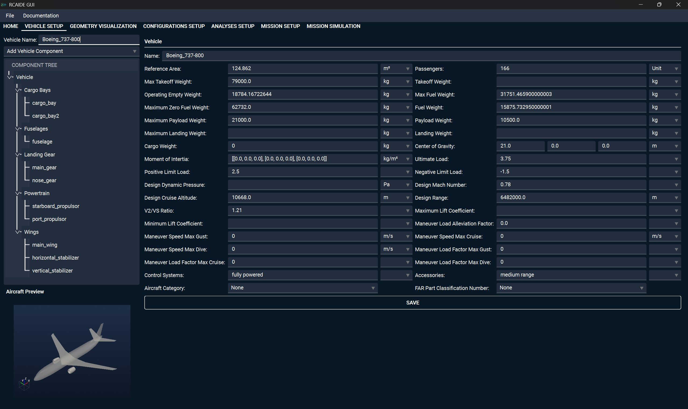Open the Aircraft Category dropdown

(x=302, y=288)
